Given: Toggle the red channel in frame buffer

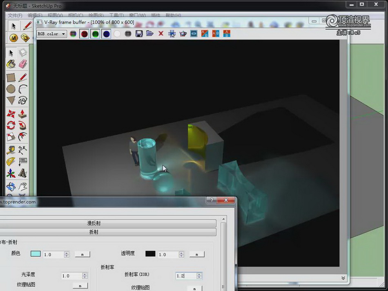Looking at the screenshot, I should coord(84,34).
